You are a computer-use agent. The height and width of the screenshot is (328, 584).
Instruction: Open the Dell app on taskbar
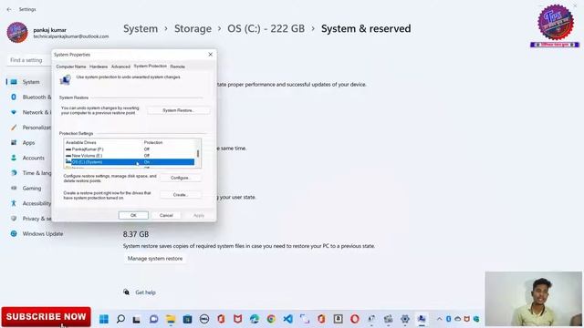(x=204, y=319)
